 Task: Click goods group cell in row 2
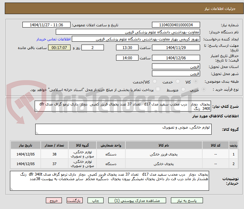tap(82, 164)
